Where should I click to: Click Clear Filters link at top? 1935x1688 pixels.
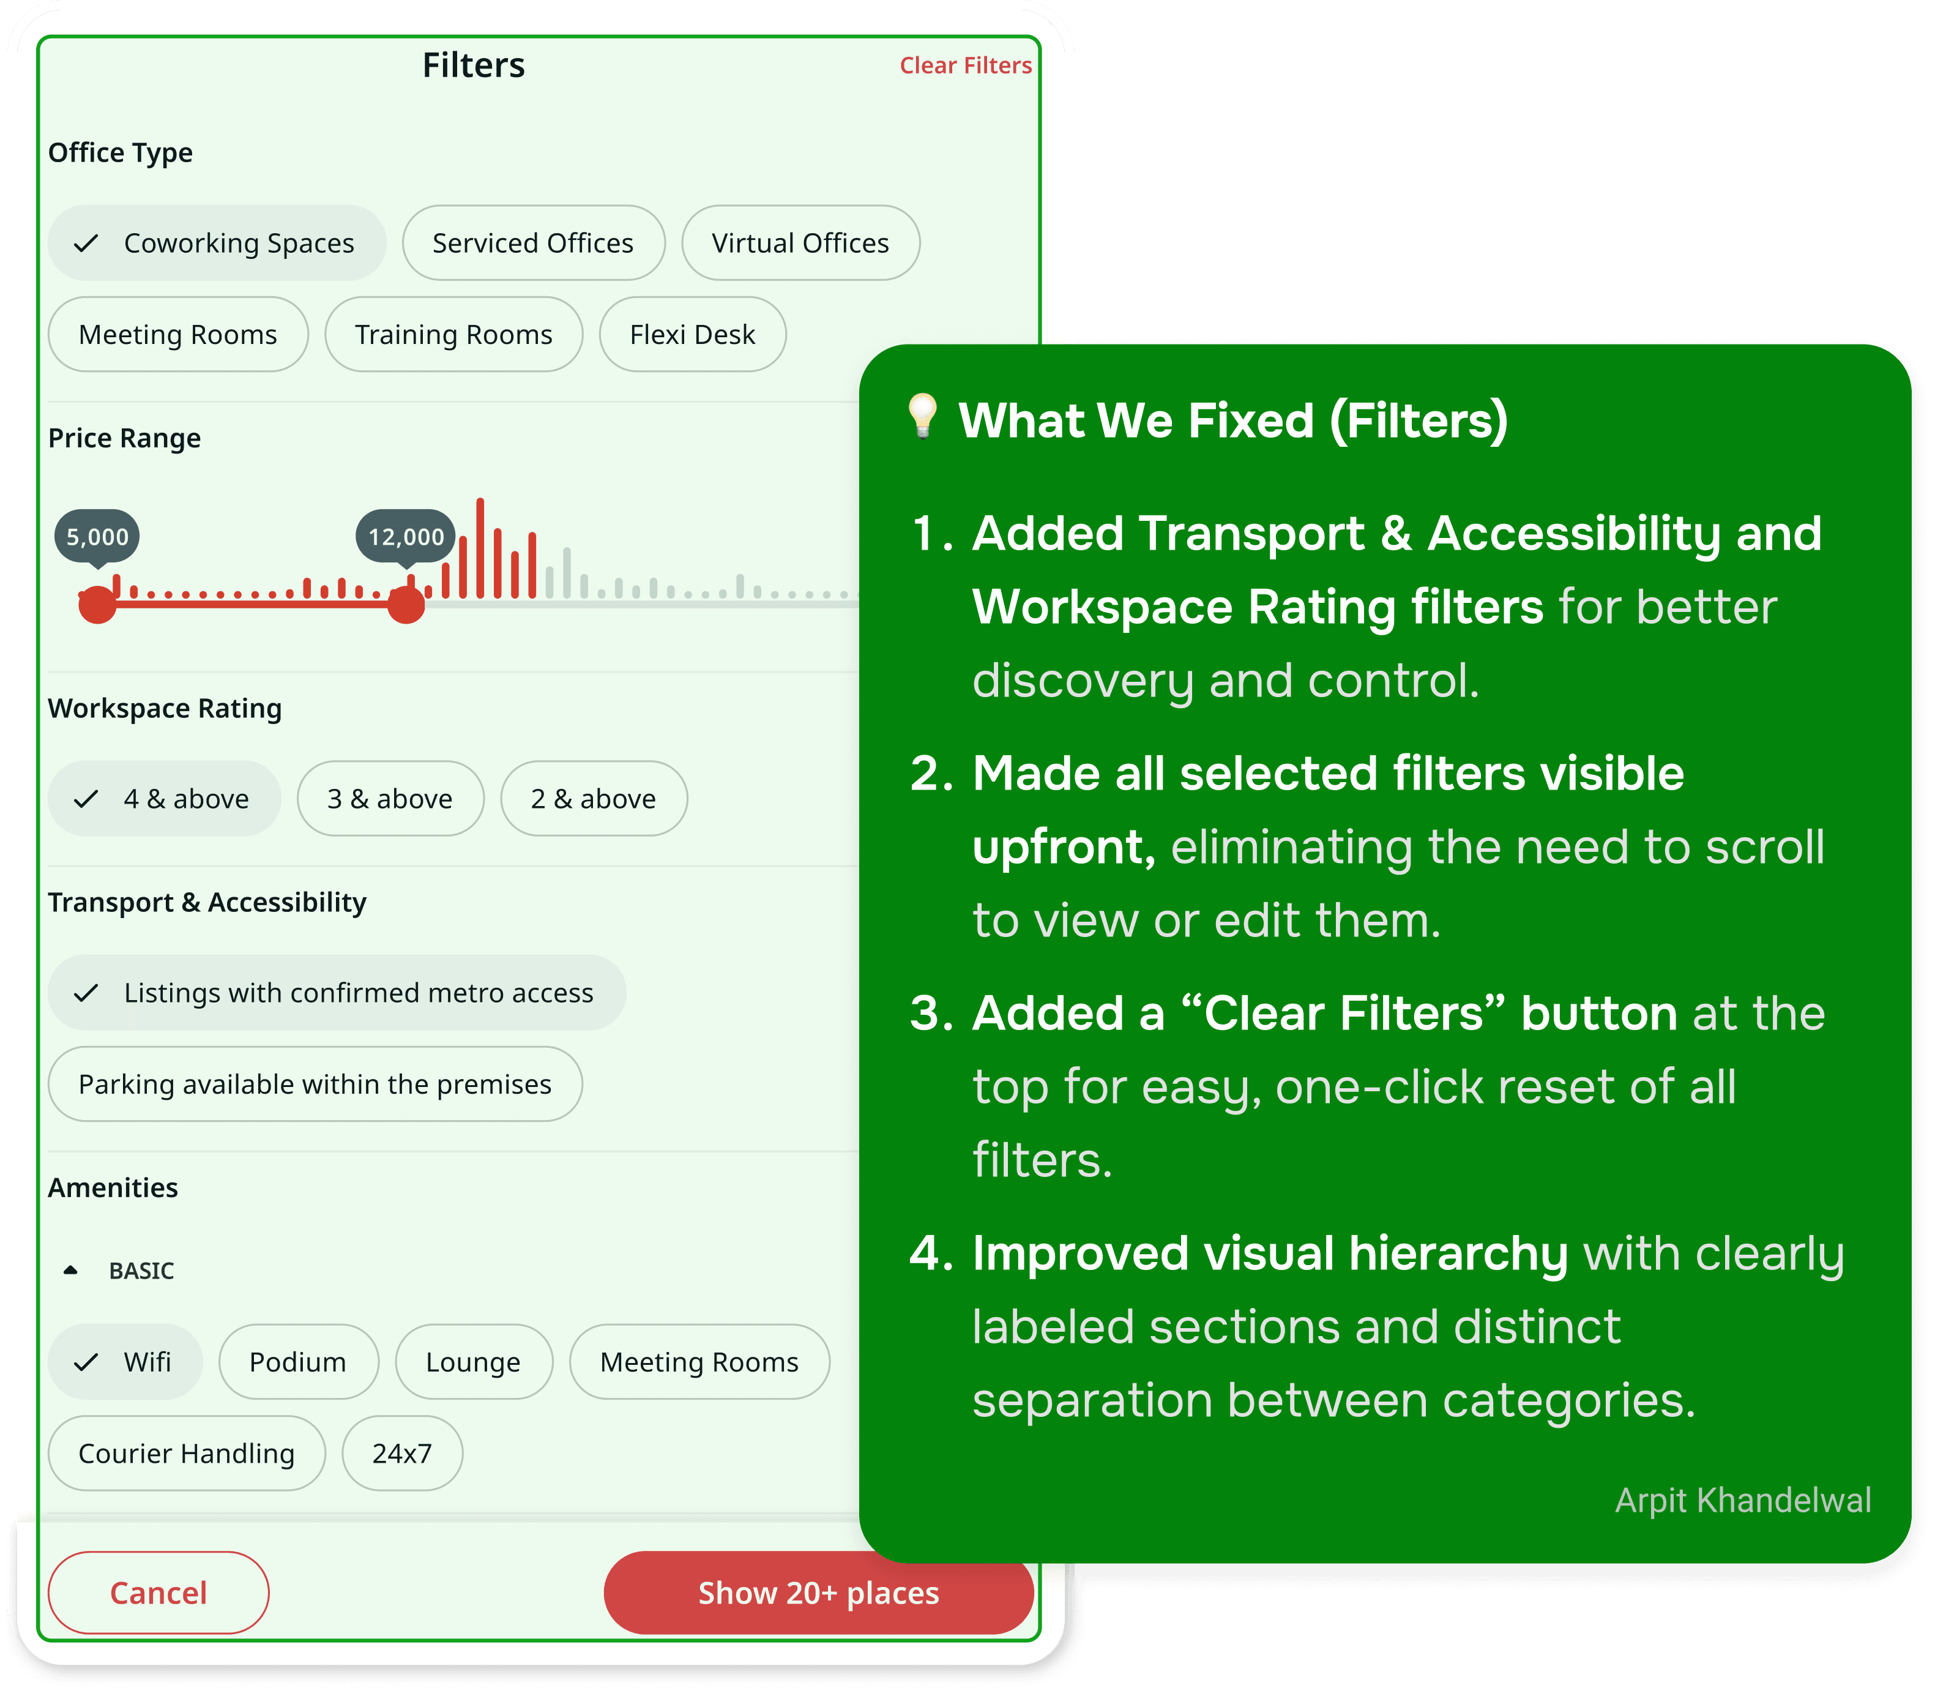click(x=965, y=66)
